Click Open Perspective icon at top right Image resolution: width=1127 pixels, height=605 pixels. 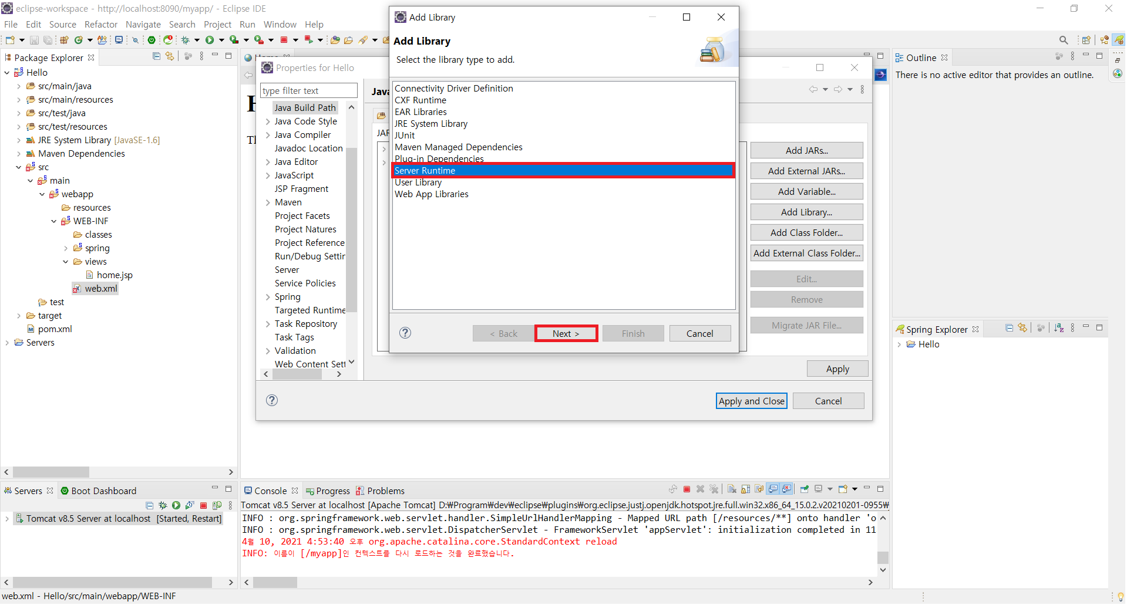pyautogui.click(x=1086, y=40)
